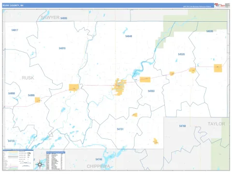Viewport: 232px width, 174px height.
Task: Click the publisher logo in the header
Action: click(222, 5)
